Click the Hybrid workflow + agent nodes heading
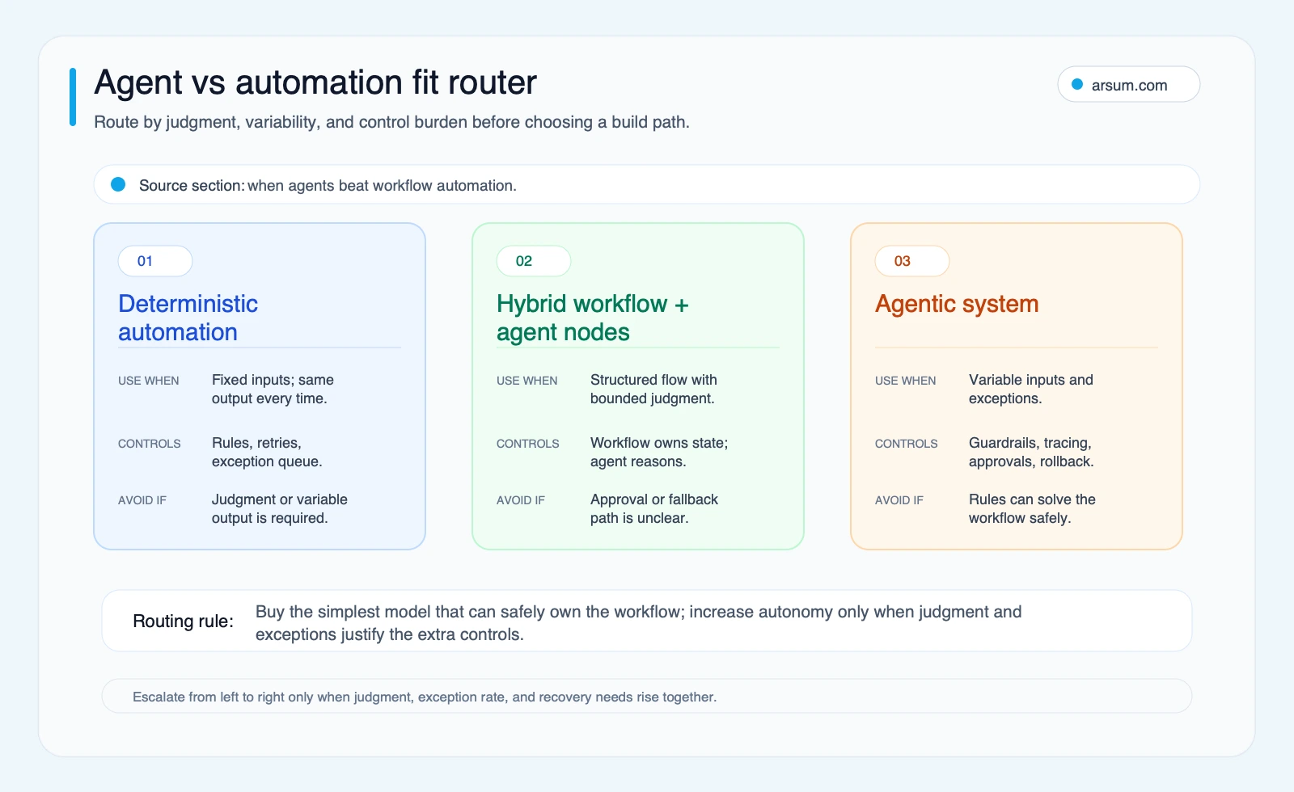 (x=593, y=318)
